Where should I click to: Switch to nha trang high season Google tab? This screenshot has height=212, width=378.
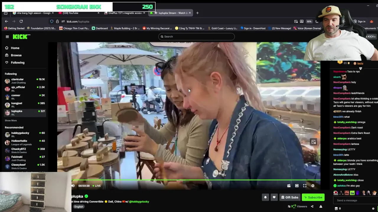34,13
